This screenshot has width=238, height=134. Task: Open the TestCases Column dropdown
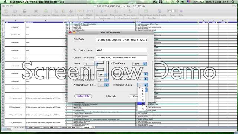pyautogui.click(x=103, y=74)
